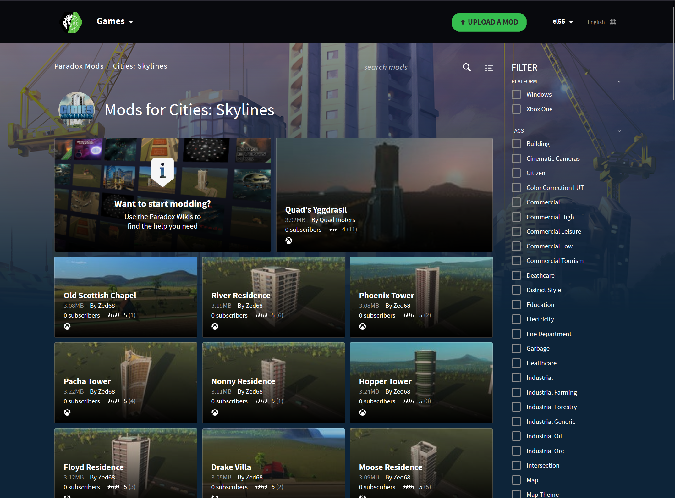Enable the Xbox One platform filter
Viewport: 675px width, 498px height.
[516, 109]
